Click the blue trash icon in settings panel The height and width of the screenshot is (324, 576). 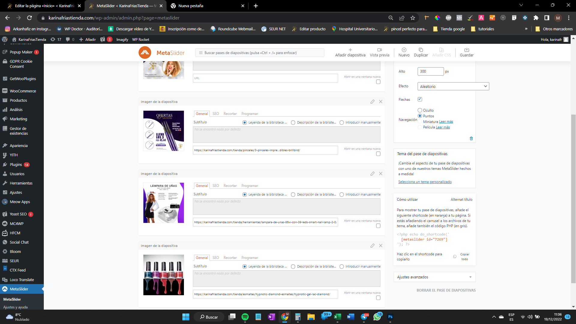(471, 139)
